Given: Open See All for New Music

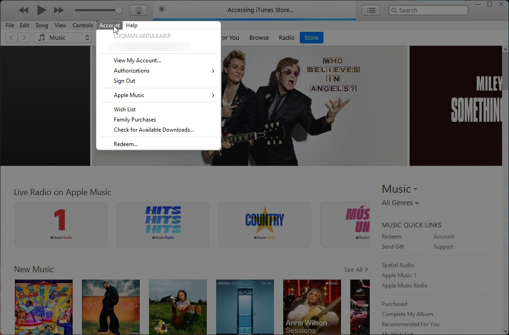Looking at the screenshot, I should 356,269.
